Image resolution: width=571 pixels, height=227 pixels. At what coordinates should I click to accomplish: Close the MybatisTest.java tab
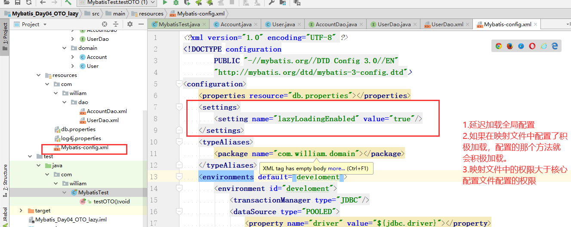click(x=204, y=25)
